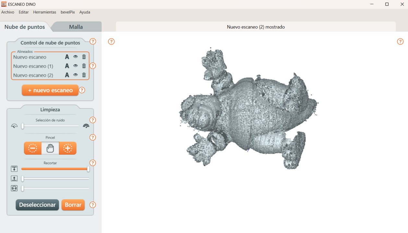
Task: Click the crop from bottom icon
Action: point(14,179)
